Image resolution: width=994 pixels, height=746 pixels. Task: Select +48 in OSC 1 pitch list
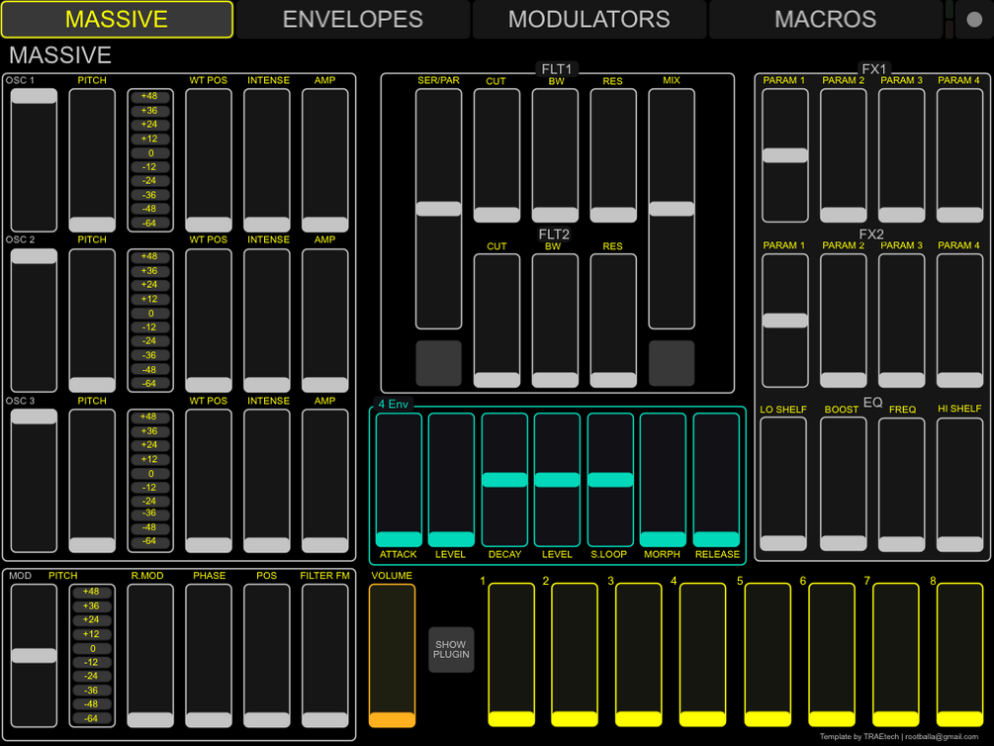coord(150,96)
